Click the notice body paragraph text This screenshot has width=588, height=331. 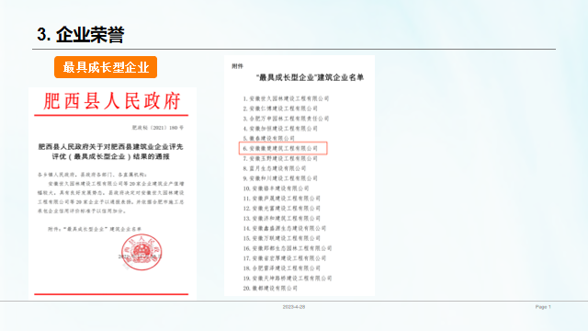pos(110,198)
